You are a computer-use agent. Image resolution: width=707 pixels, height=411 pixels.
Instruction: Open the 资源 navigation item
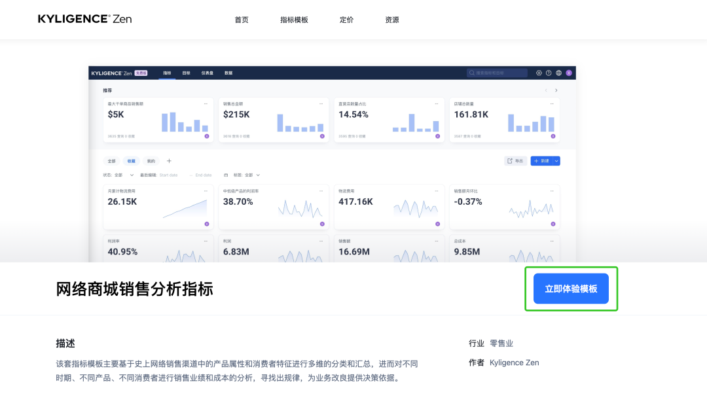[x=392, y=20]
